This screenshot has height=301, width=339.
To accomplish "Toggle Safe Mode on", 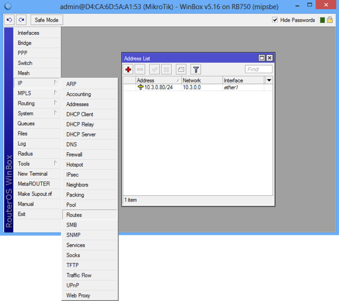I will (46, 20).
